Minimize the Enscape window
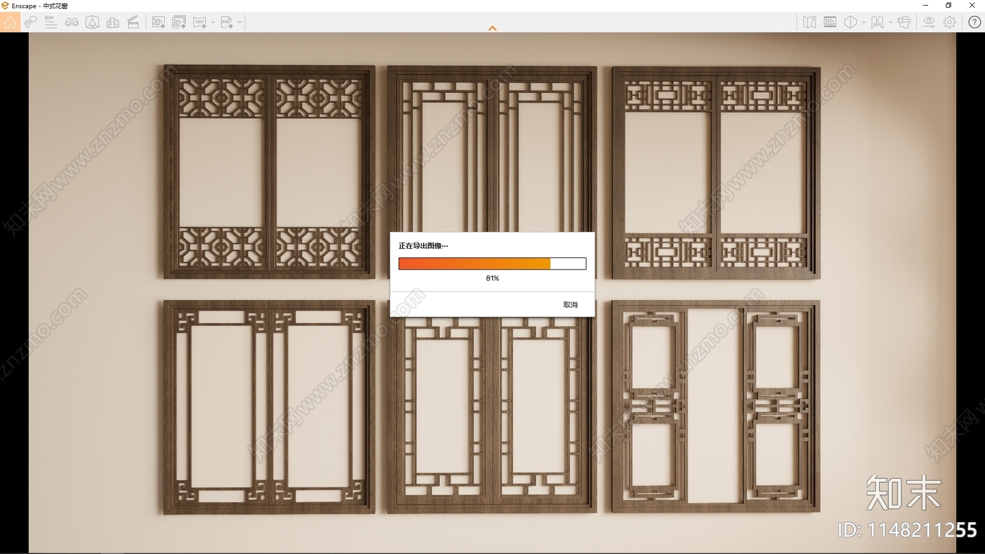Screen dimensions: 985x554 tap(925, 6)
